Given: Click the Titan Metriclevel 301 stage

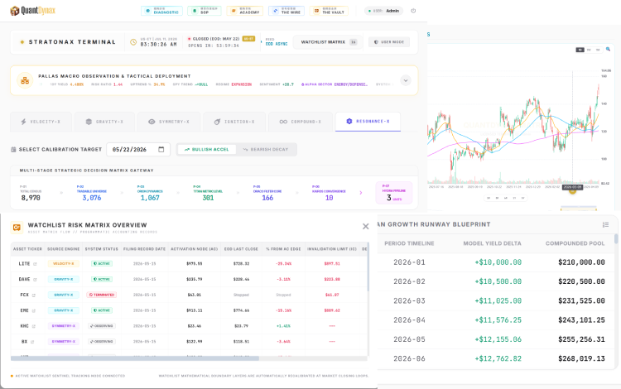Looking at the screenshot, I should point(208,194).
